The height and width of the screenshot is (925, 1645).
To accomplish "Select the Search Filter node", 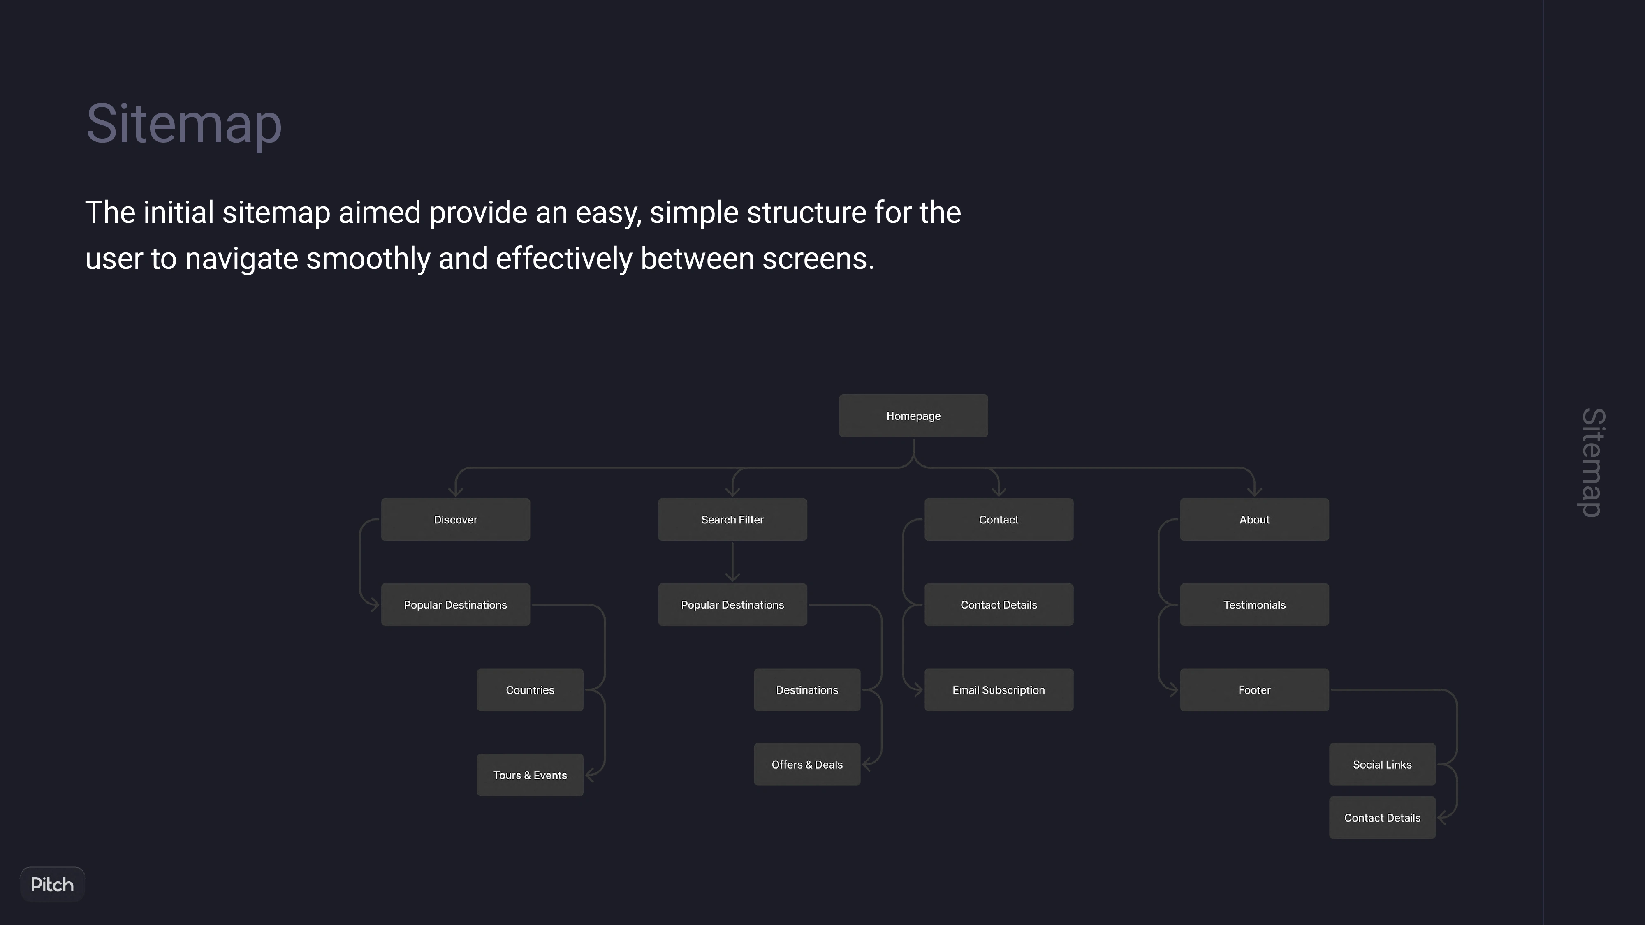I will click(x=732, y=520).
